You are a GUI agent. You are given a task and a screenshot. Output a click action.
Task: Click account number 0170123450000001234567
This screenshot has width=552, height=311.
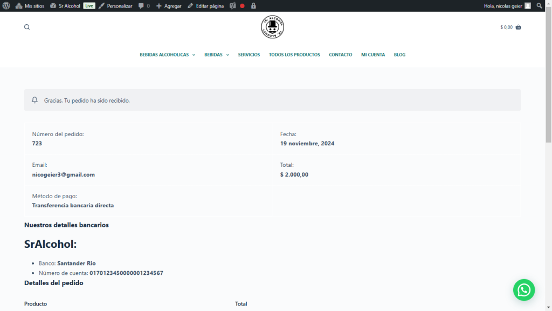click(126, 273)
